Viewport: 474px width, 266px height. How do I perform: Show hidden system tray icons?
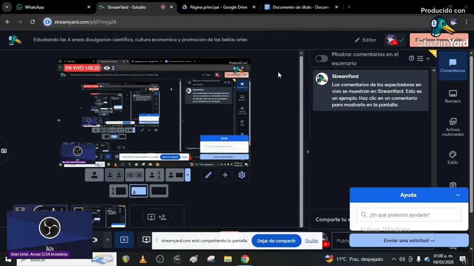[394, 259]
